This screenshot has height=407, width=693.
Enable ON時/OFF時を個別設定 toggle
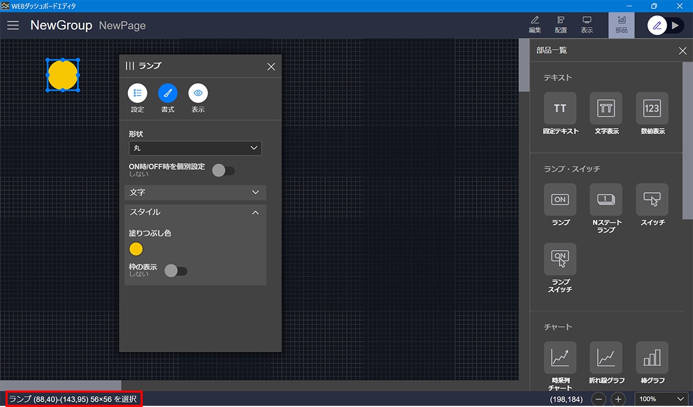point(224,171)
